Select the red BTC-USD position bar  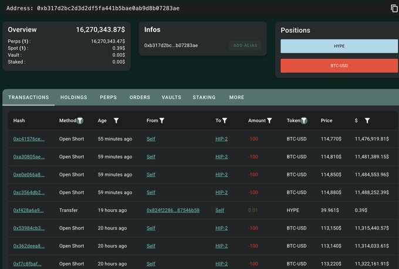coord(339,66)
